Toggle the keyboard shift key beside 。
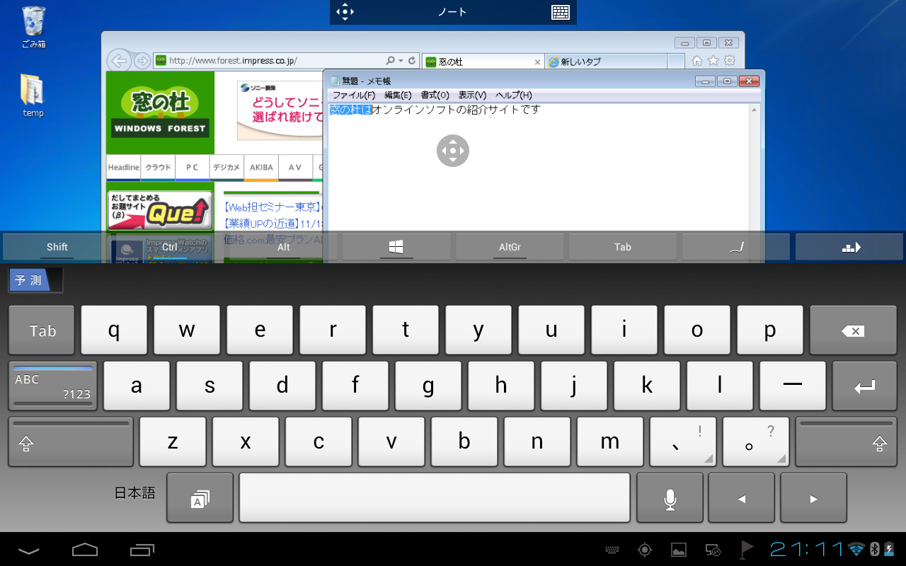This screenshot has width=906, height=566. click(846, 442)
